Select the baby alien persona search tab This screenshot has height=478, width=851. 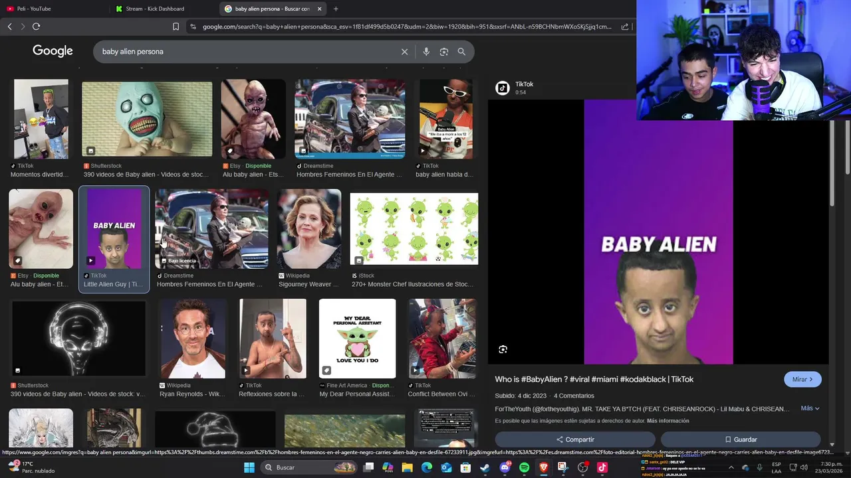(273, 9)
